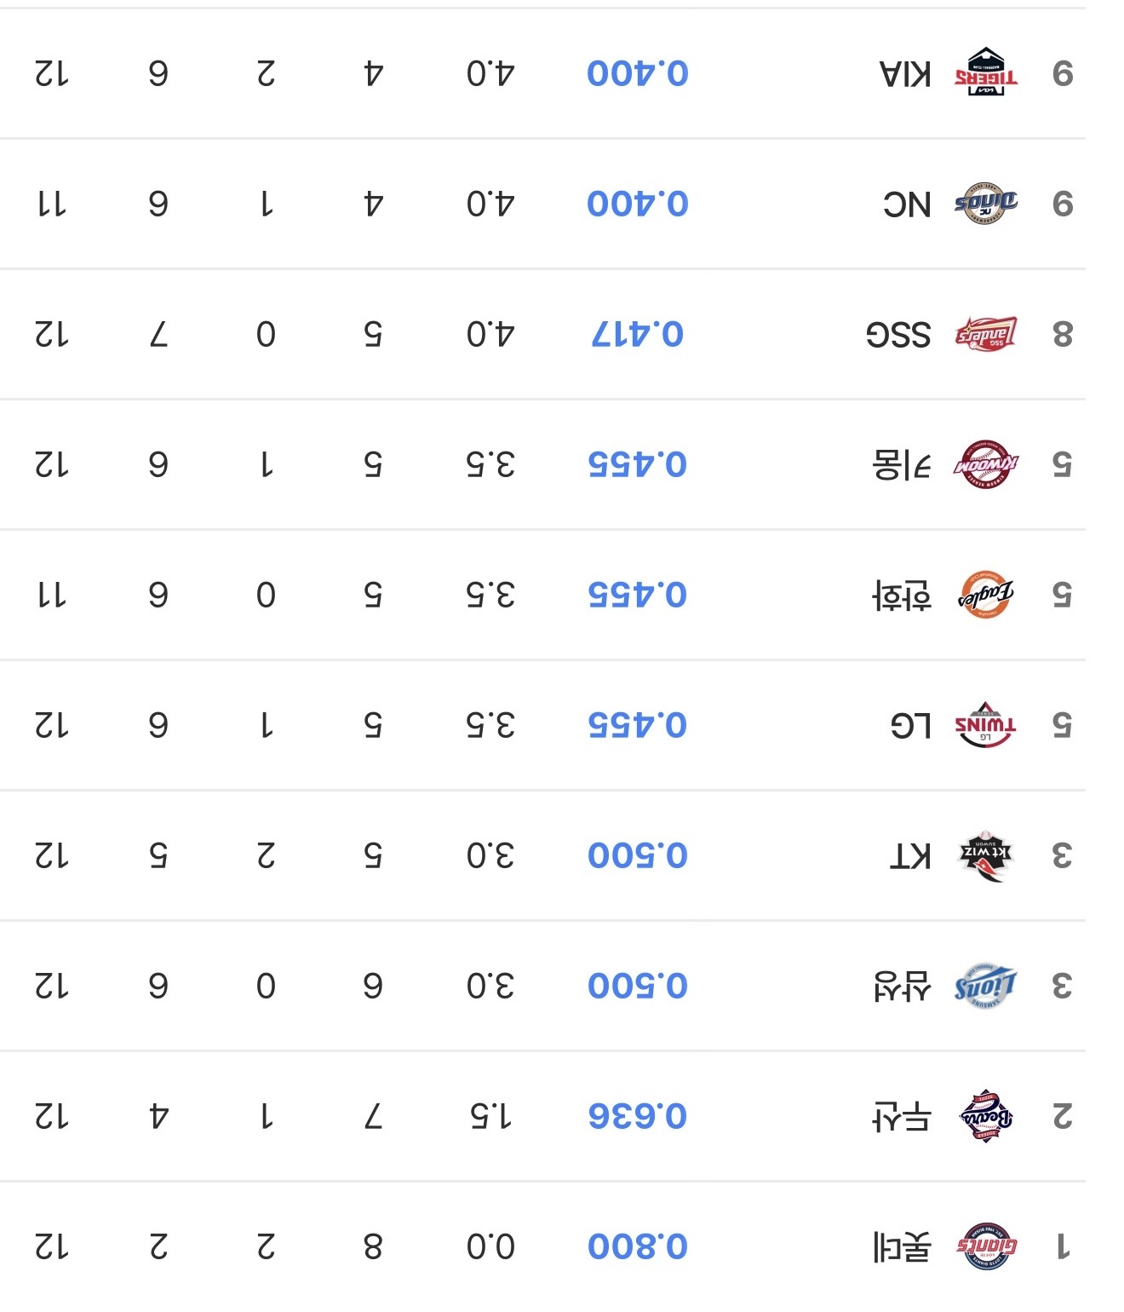Select the Kiwoom Heroes team logo

point(986,464)
